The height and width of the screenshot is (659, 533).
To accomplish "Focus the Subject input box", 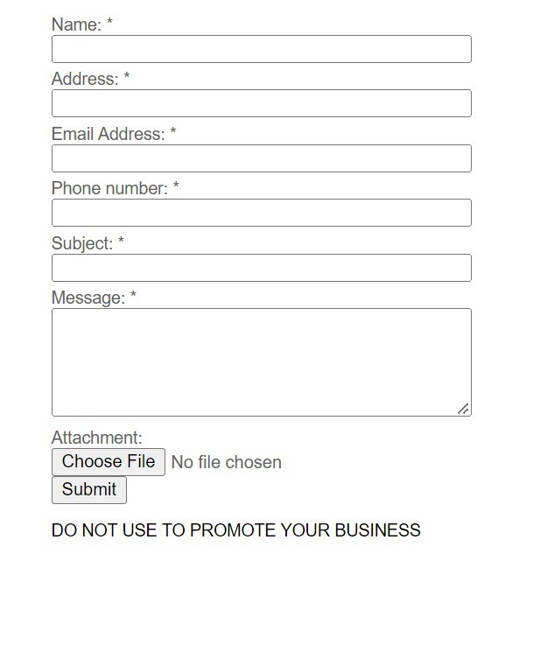I will coord(261,268).
